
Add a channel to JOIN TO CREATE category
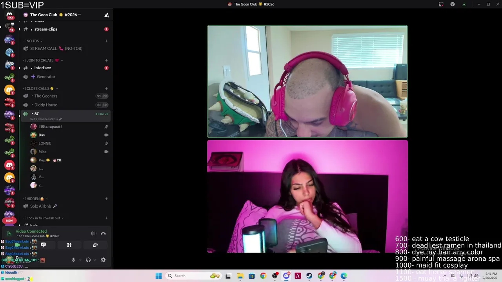(106, 60)
